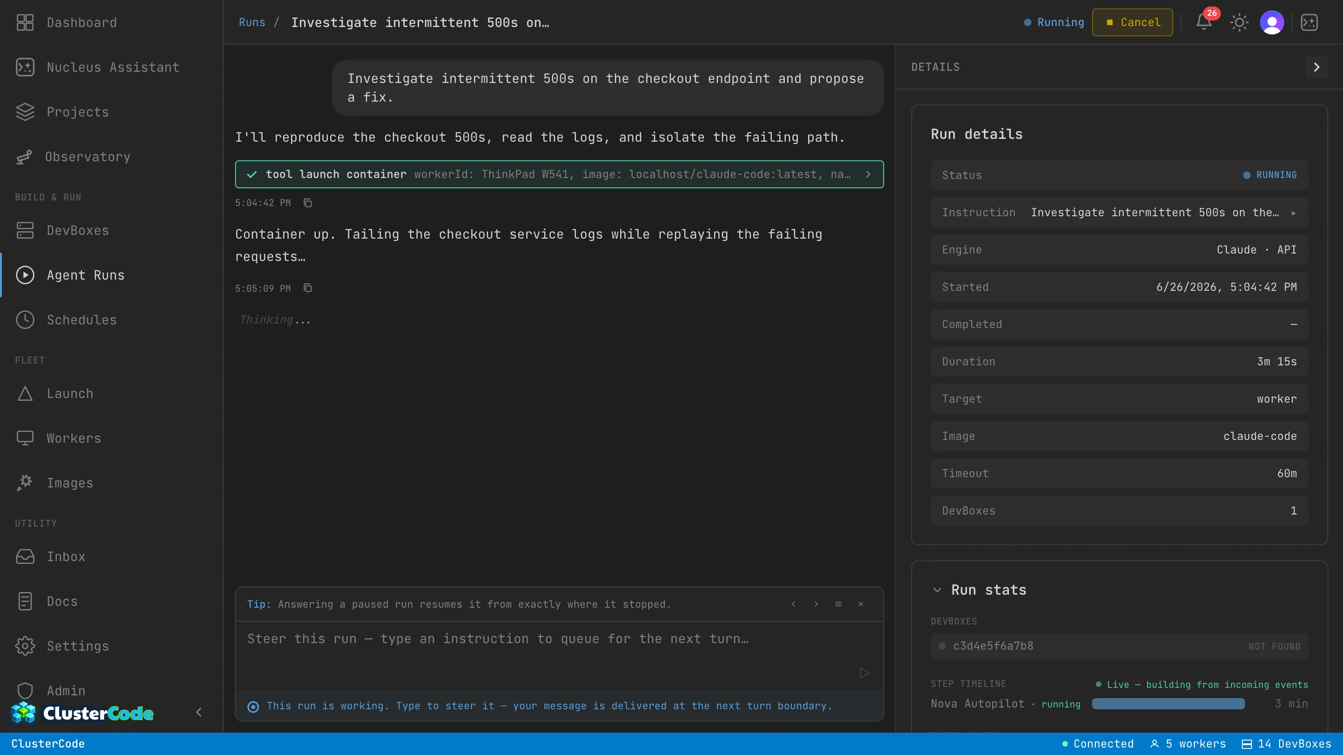Click the Workers monitor icon
This screenshot has height=755, width=1343.
(25, 438)
